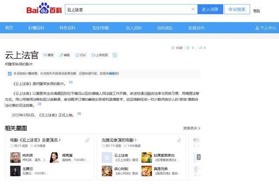Open the 加入百科 nav item

pyautogui.click(x=134, y=28)
